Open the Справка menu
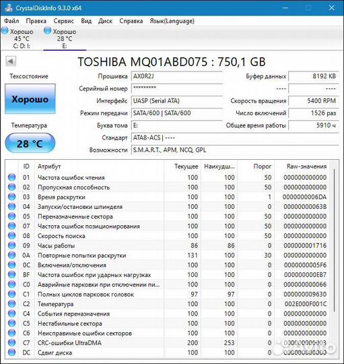The width and height of the screenshot is (344, 364). [x=131, y=21]
